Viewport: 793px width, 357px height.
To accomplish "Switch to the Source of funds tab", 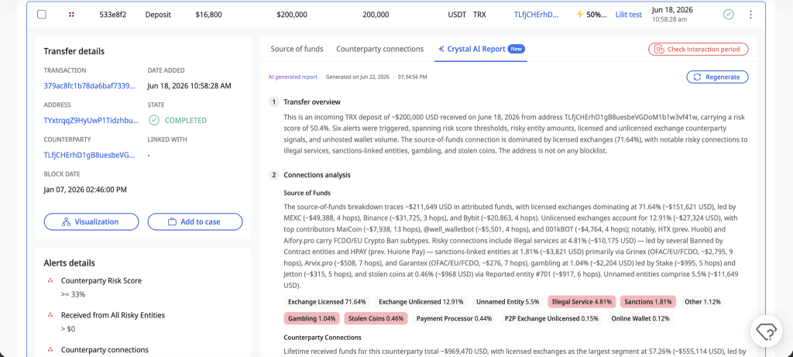I will pyautogui.click(x=297, y=49).
